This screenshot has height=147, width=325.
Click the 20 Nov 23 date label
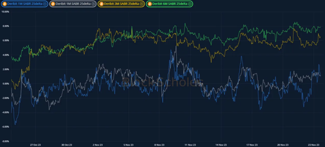click(283, 145)
